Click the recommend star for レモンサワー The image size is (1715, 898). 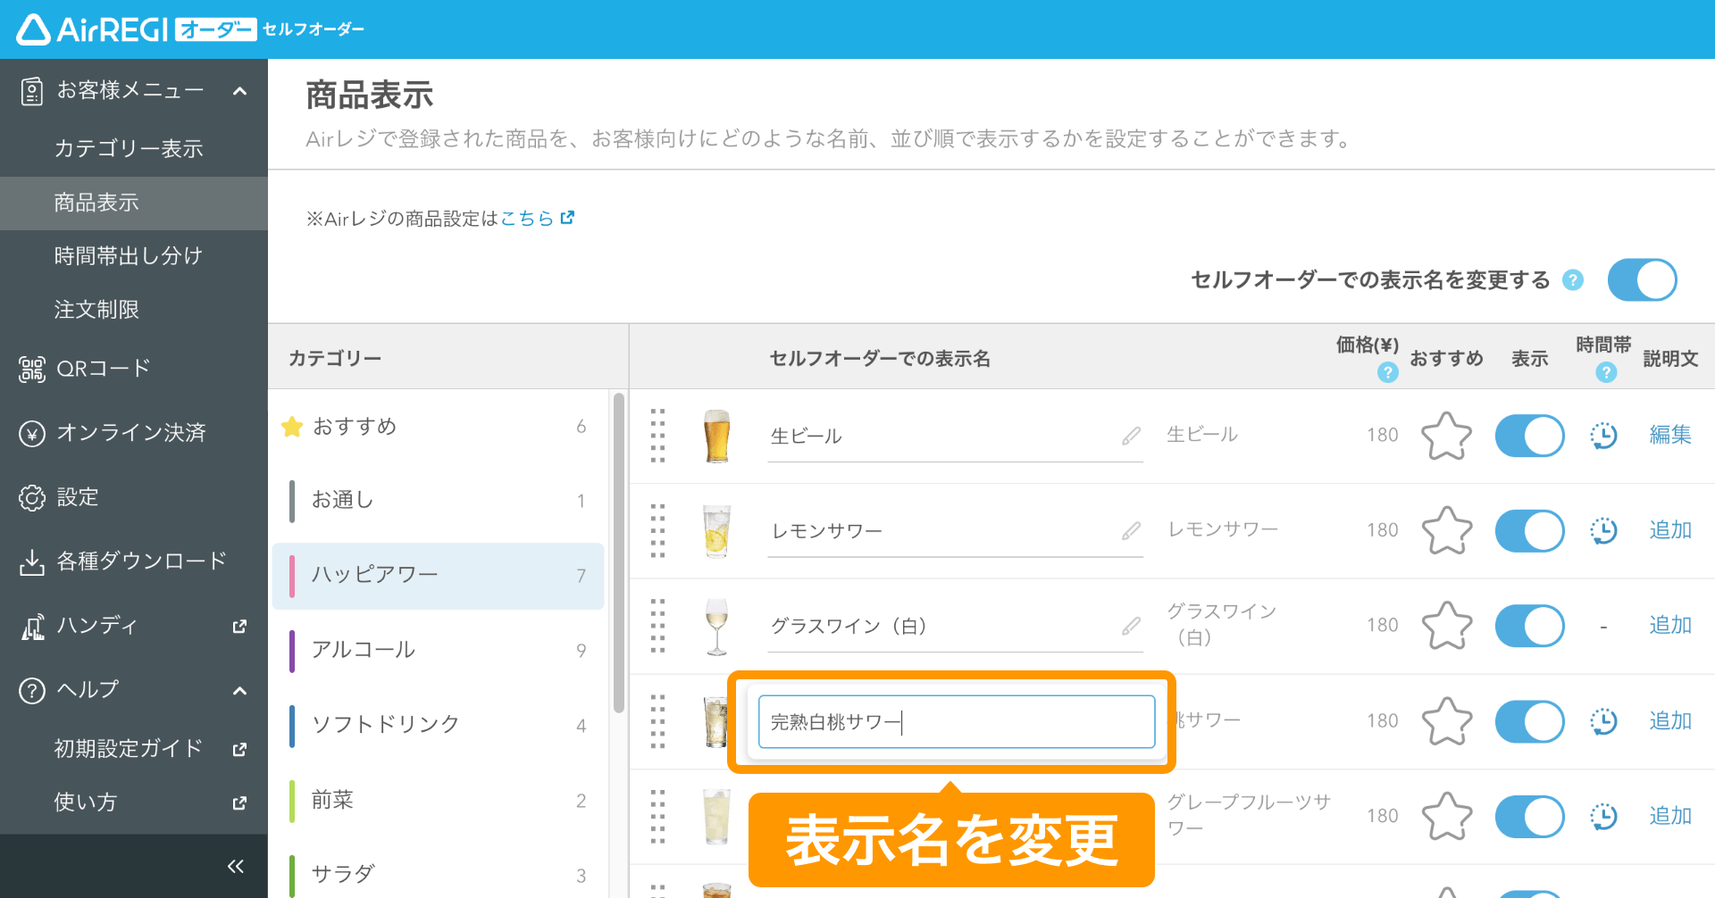tap(1446, 530)
